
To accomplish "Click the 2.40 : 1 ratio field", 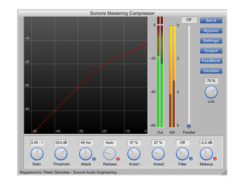I will pos(37,143).
